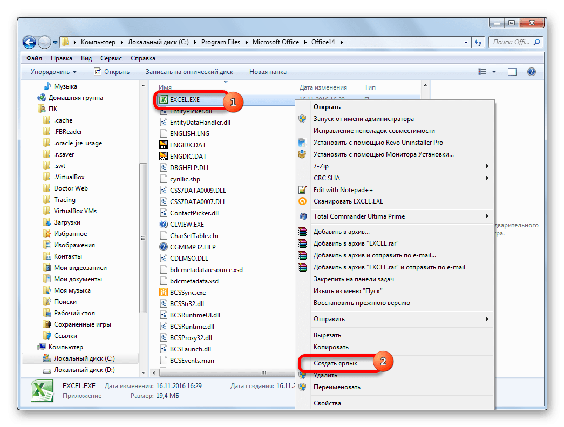Image resolution: width=564 pixels, height=427 pixels.
Task: Click Revo Uninstaller Pro icon in context menu
Action: tap(302, 143)
